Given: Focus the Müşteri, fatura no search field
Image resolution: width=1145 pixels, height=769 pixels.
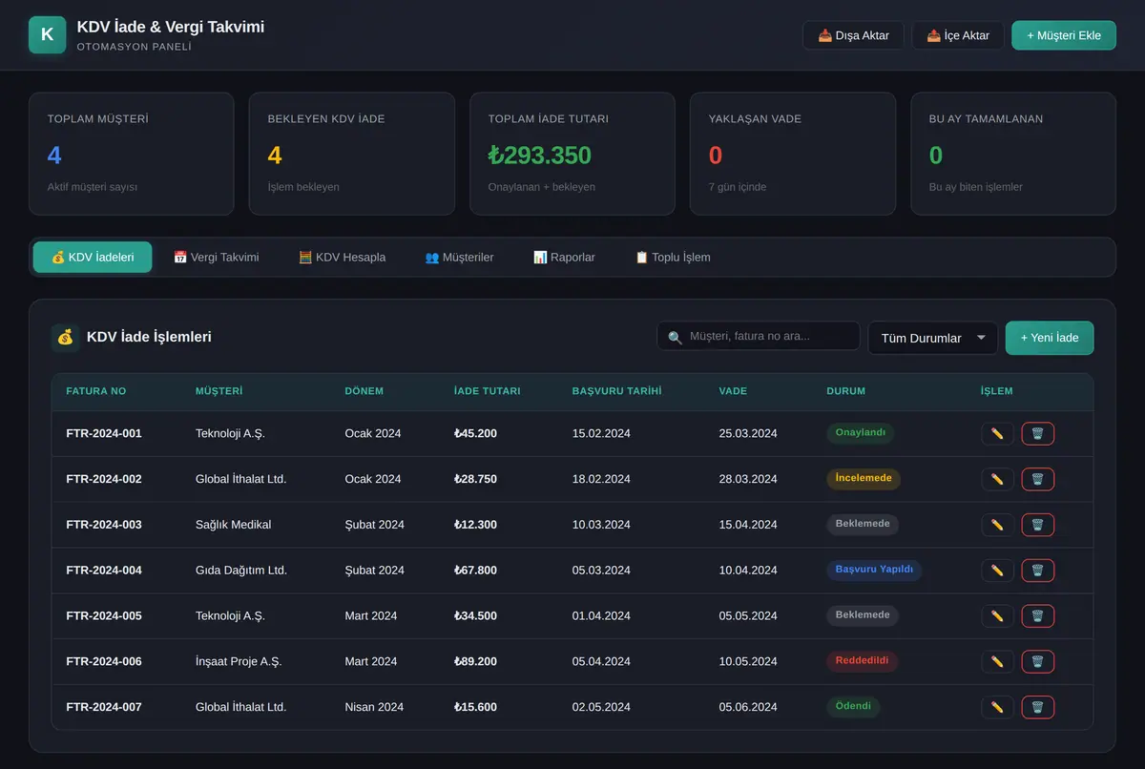Looking at the screenshot, I should click(759, 336).
